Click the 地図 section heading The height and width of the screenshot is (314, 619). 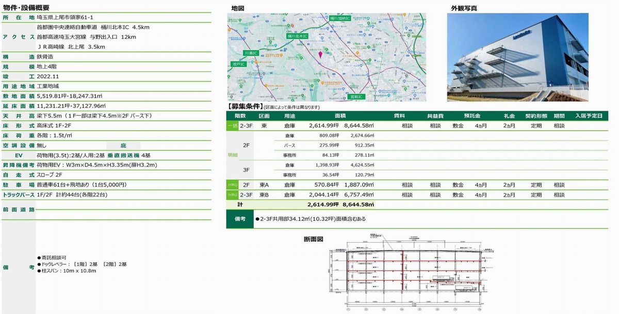237,8
